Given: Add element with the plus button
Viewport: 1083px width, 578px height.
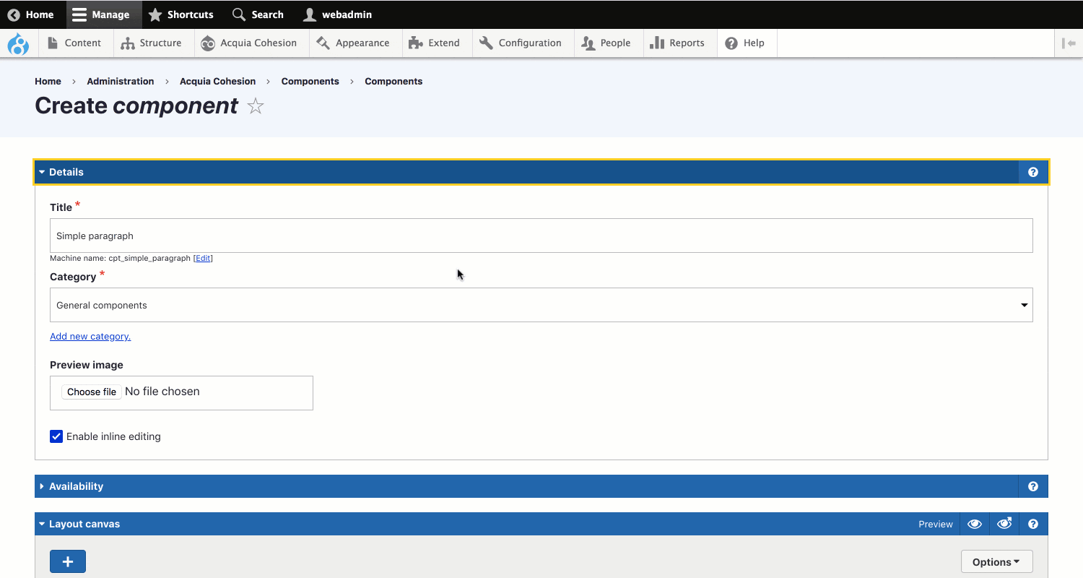Looking at the screenshot, I should [x=68, y=561].
